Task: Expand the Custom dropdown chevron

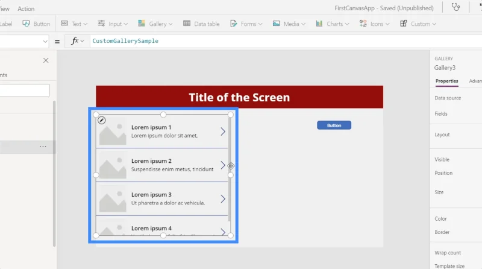Action: click(x=434, y=24)
